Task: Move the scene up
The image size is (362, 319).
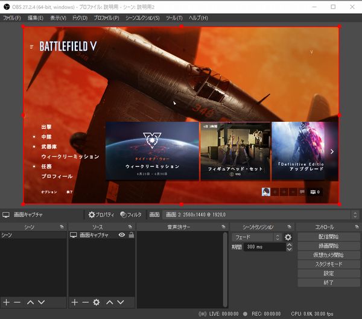Action: point(30,302)
